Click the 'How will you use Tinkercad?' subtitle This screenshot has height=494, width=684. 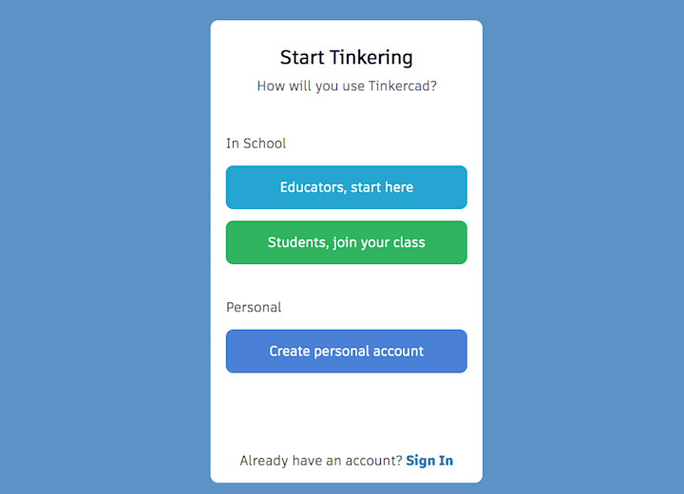point(346,85)
